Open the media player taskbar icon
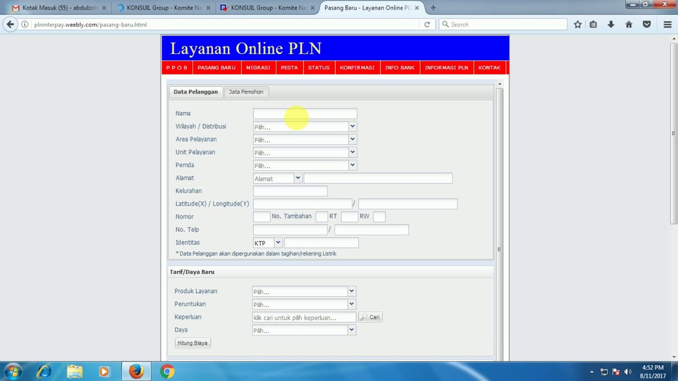 click(104, 371)
